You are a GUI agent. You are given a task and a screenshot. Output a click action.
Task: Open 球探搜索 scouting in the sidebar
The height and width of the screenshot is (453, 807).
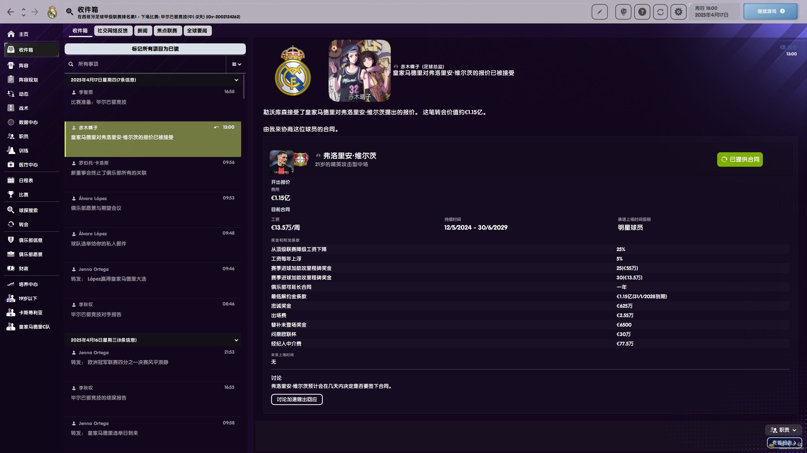(32, 210)
